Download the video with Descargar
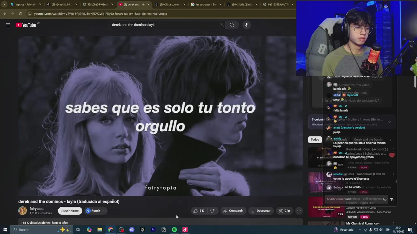 [261, 211]
